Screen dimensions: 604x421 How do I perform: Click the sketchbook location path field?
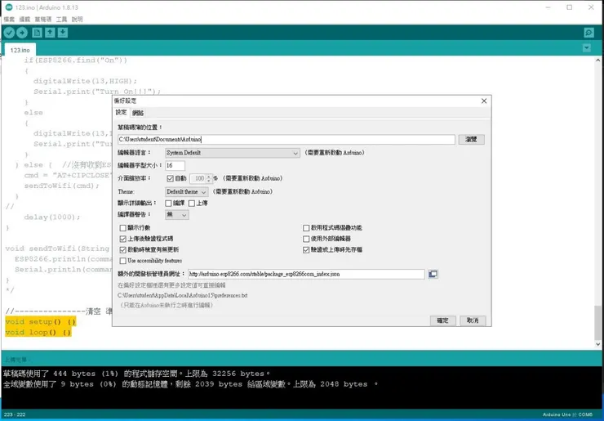click(286, 139)
